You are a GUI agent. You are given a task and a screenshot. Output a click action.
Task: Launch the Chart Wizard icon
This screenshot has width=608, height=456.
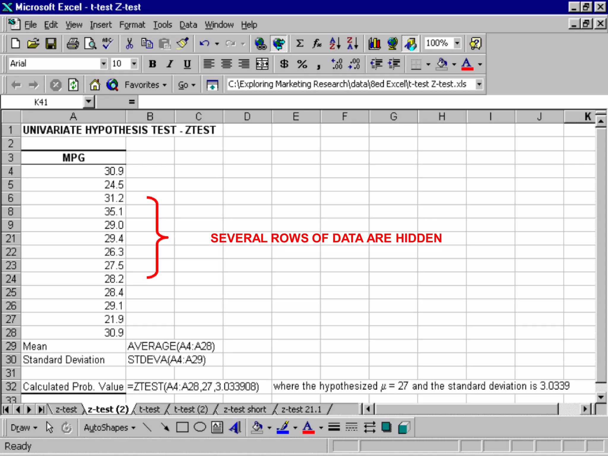point(375,44)
